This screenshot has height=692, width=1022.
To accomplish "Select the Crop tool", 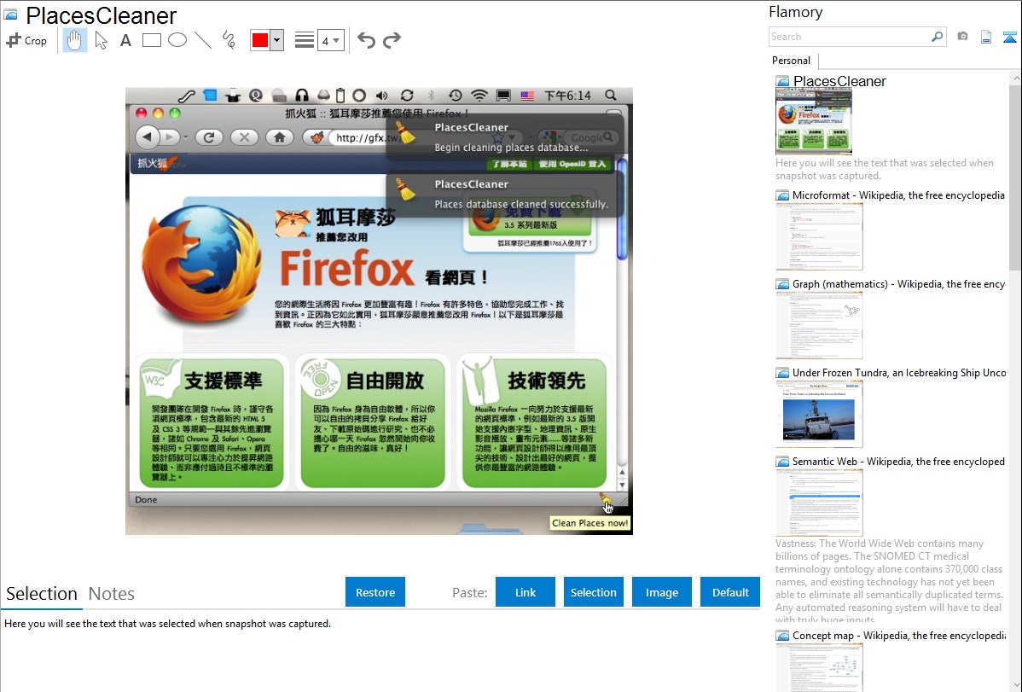I will coord(26,40).
